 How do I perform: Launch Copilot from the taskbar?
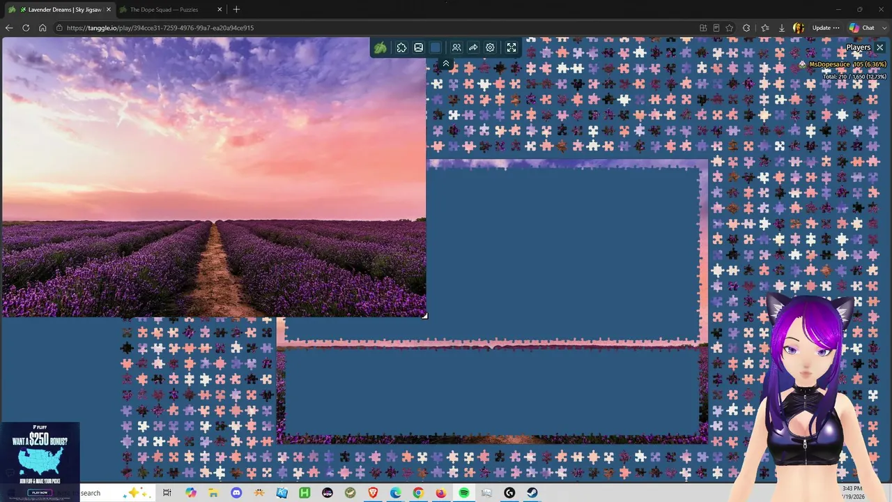pyautogui.click(x=191, y=493)
